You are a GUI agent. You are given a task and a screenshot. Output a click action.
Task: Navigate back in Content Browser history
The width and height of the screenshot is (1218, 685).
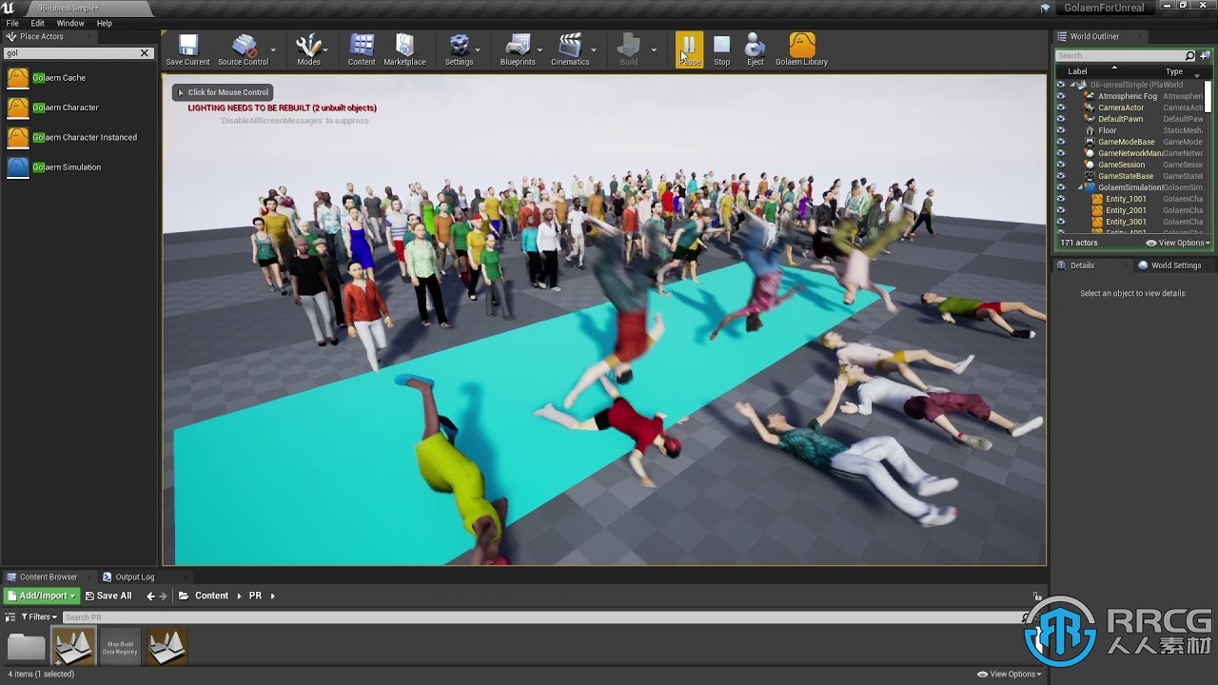click(150, 596)
